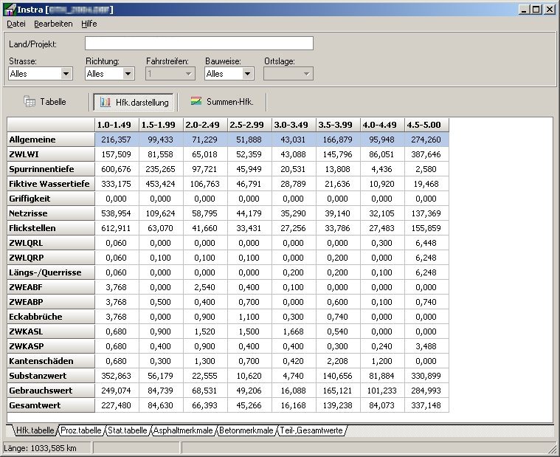Click the 4.0-4.49 column header
This screenshot has width=560, height=457.
point(382,125)
